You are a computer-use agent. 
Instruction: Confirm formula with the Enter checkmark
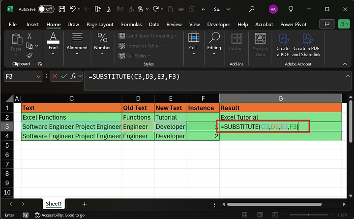pos(63,76)
